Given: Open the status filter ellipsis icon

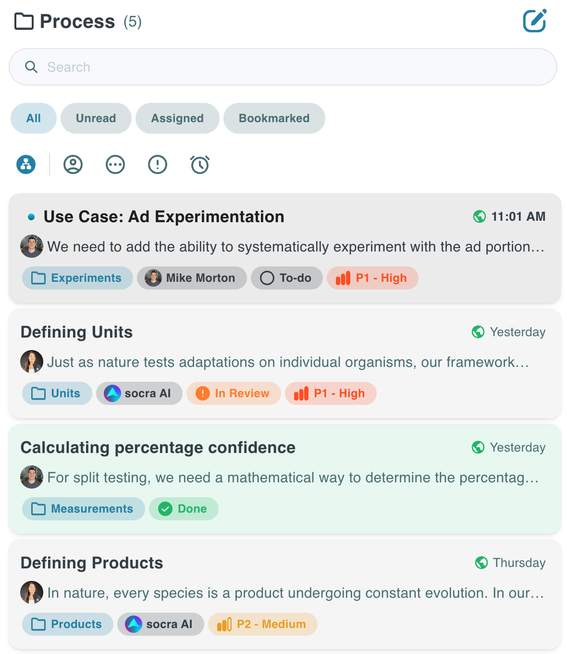Looking at the screenshot, I should 115,164.
